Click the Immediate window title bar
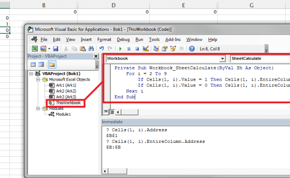Screen dimensions: 290x178 [196, 122]
